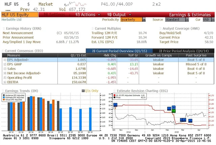Open the Periodicity dropdown set to Quarterly
Image resolution: width=216 pixels, height=145 pixels.
[132, 19]
